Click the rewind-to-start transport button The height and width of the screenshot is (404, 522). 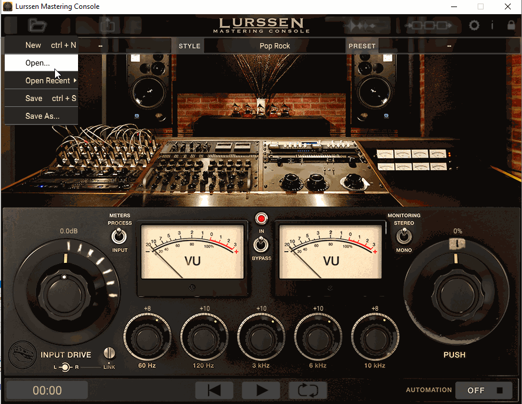(214, 390)
